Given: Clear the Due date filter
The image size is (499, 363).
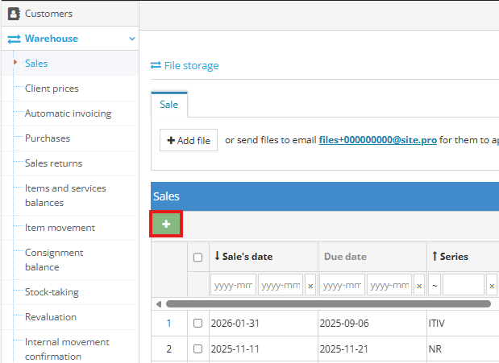Looking at the screenshot, I should click(418, 286).
